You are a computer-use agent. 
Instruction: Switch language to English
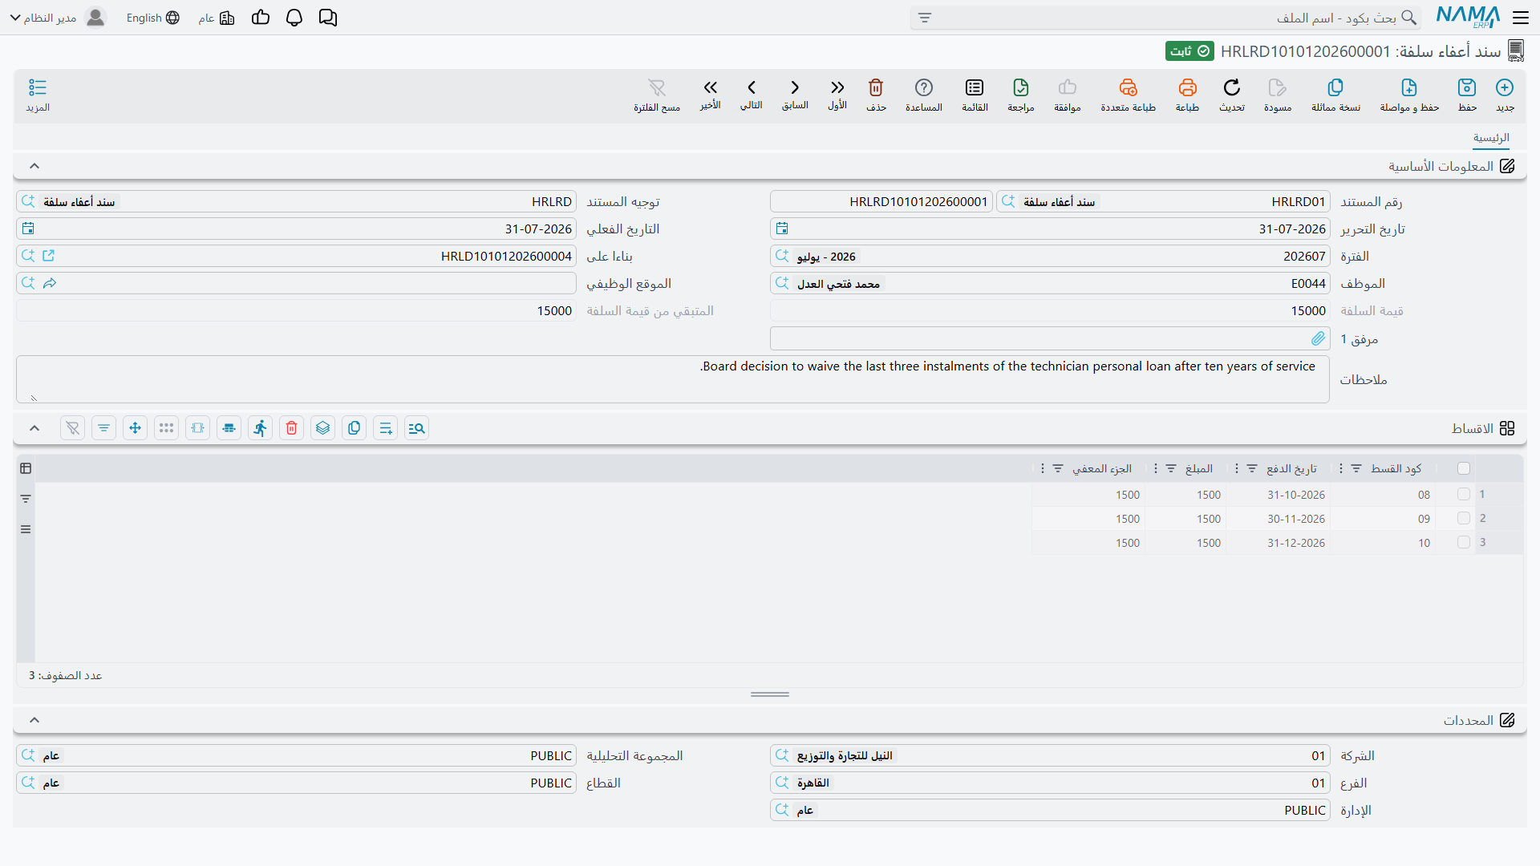152,18
